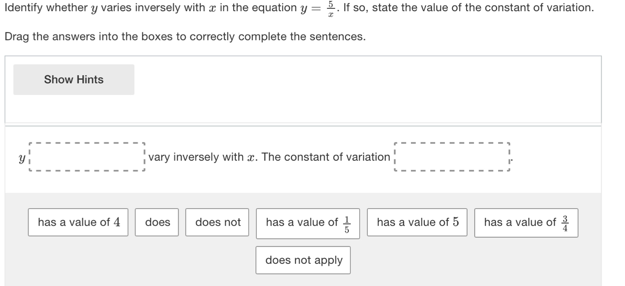The image size is (625, 286).
Task: Pick the "has a value of 3/4" tile
Action: (526, 223)
